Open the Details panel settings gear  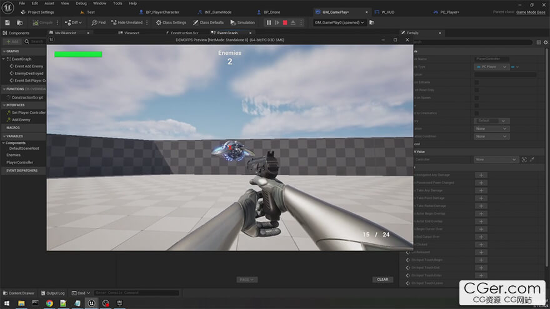coord(545,42)
